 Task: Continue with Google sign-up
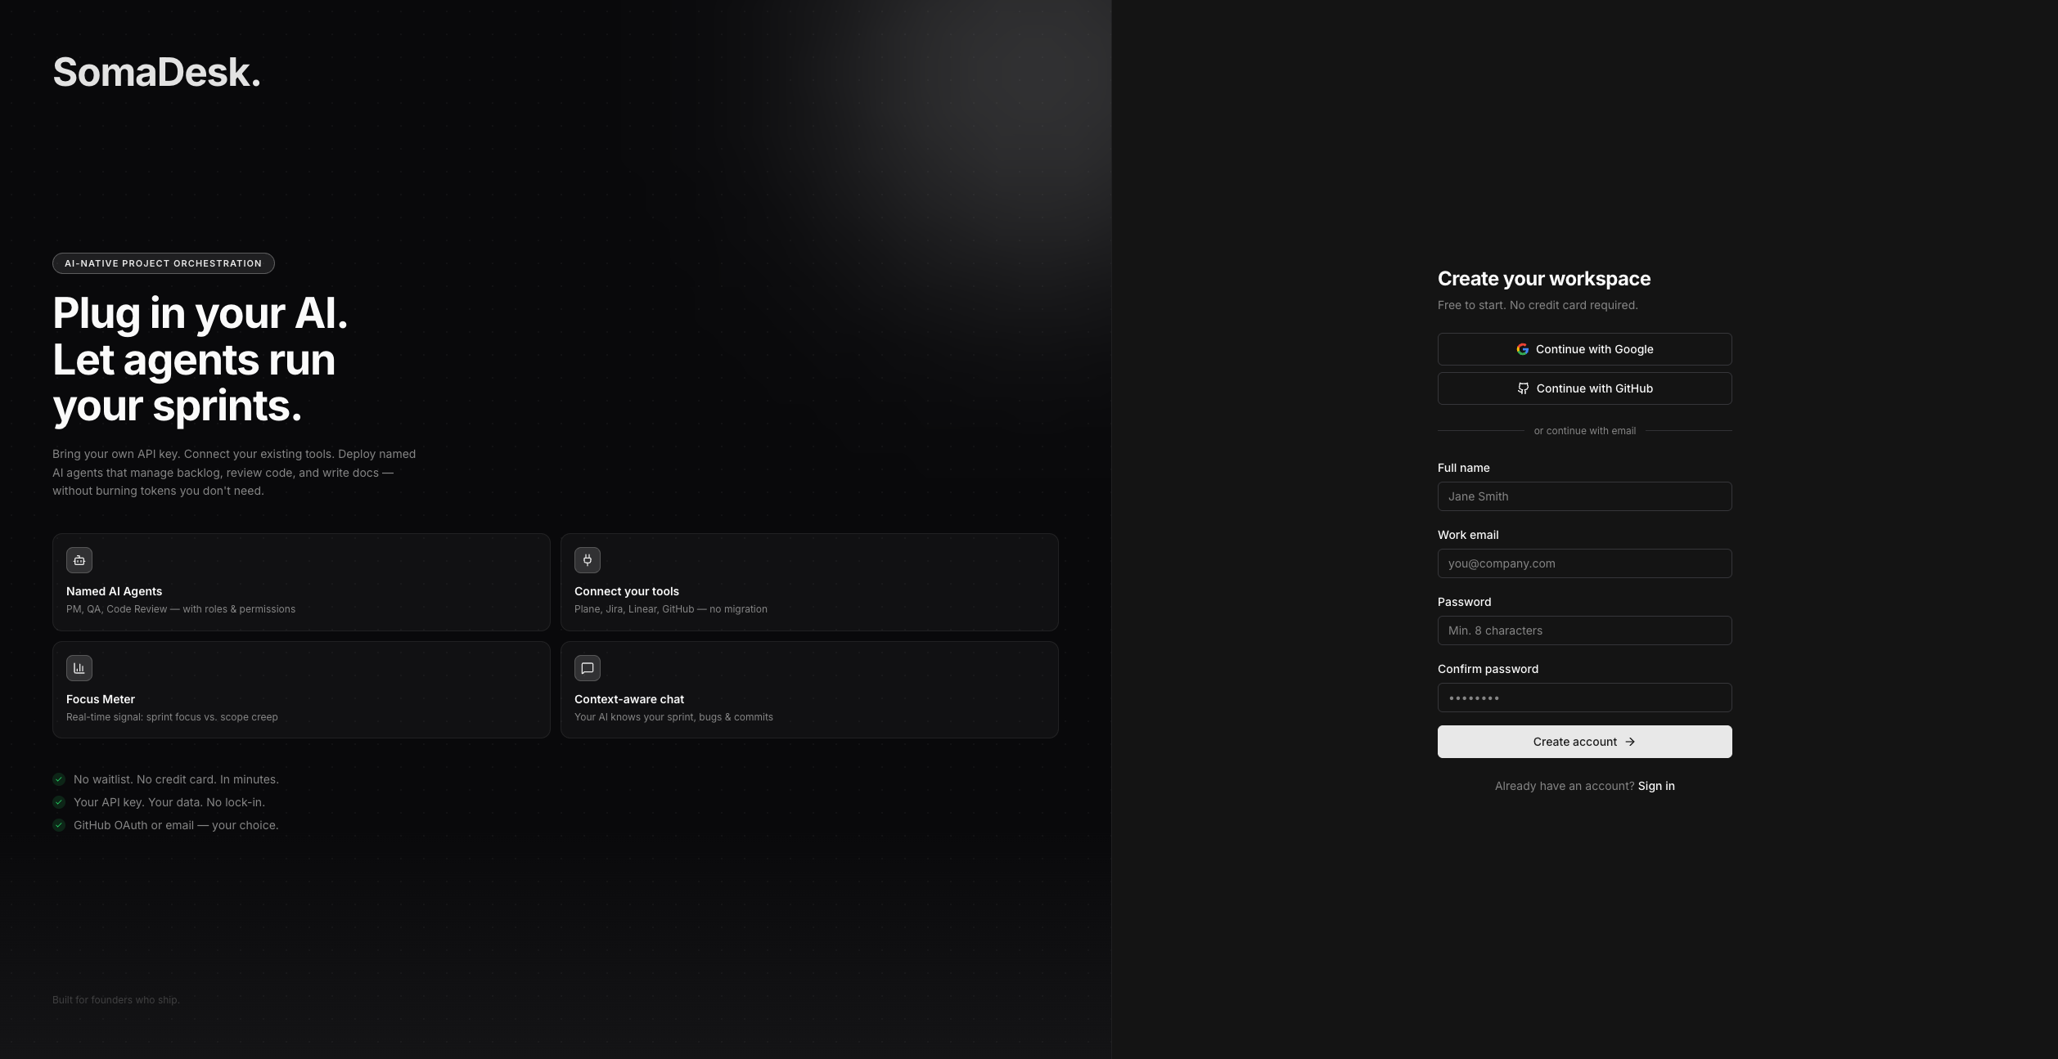click(1584, 349)
